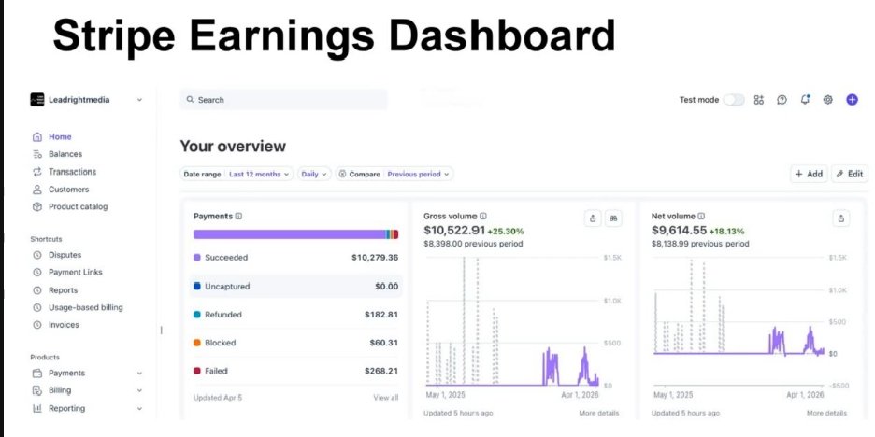This screenshot has width=875, height=437.
Task: Click the Add button
Action: tap(810, 174)
